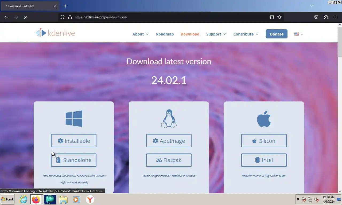
Task: Click the Windows logo icon
Action: tap(74, 119)
